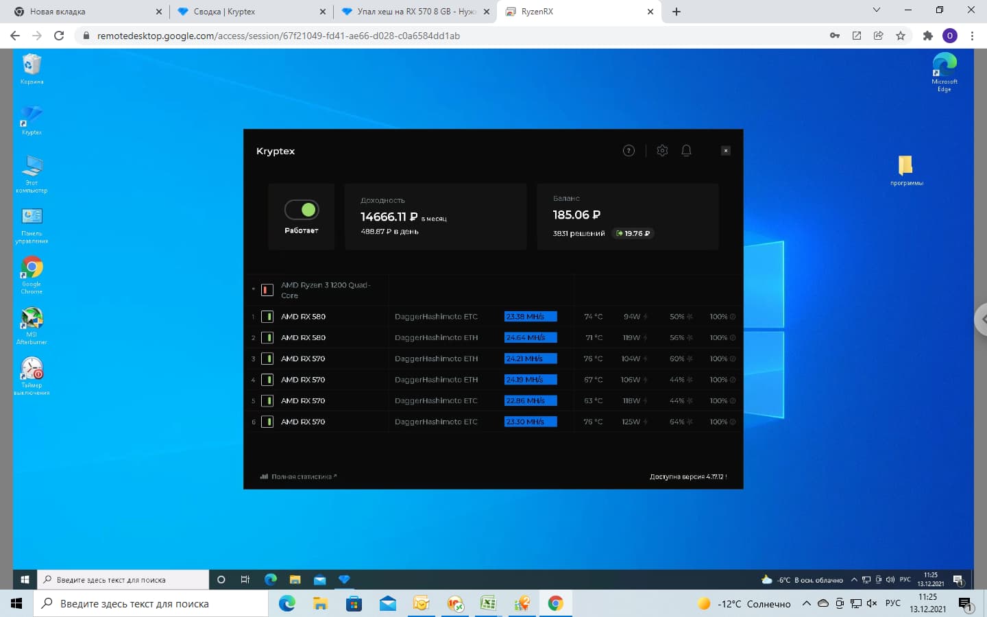Open Kryptex settings gear icon
This screenshot has height=617, width=987.
662,151
